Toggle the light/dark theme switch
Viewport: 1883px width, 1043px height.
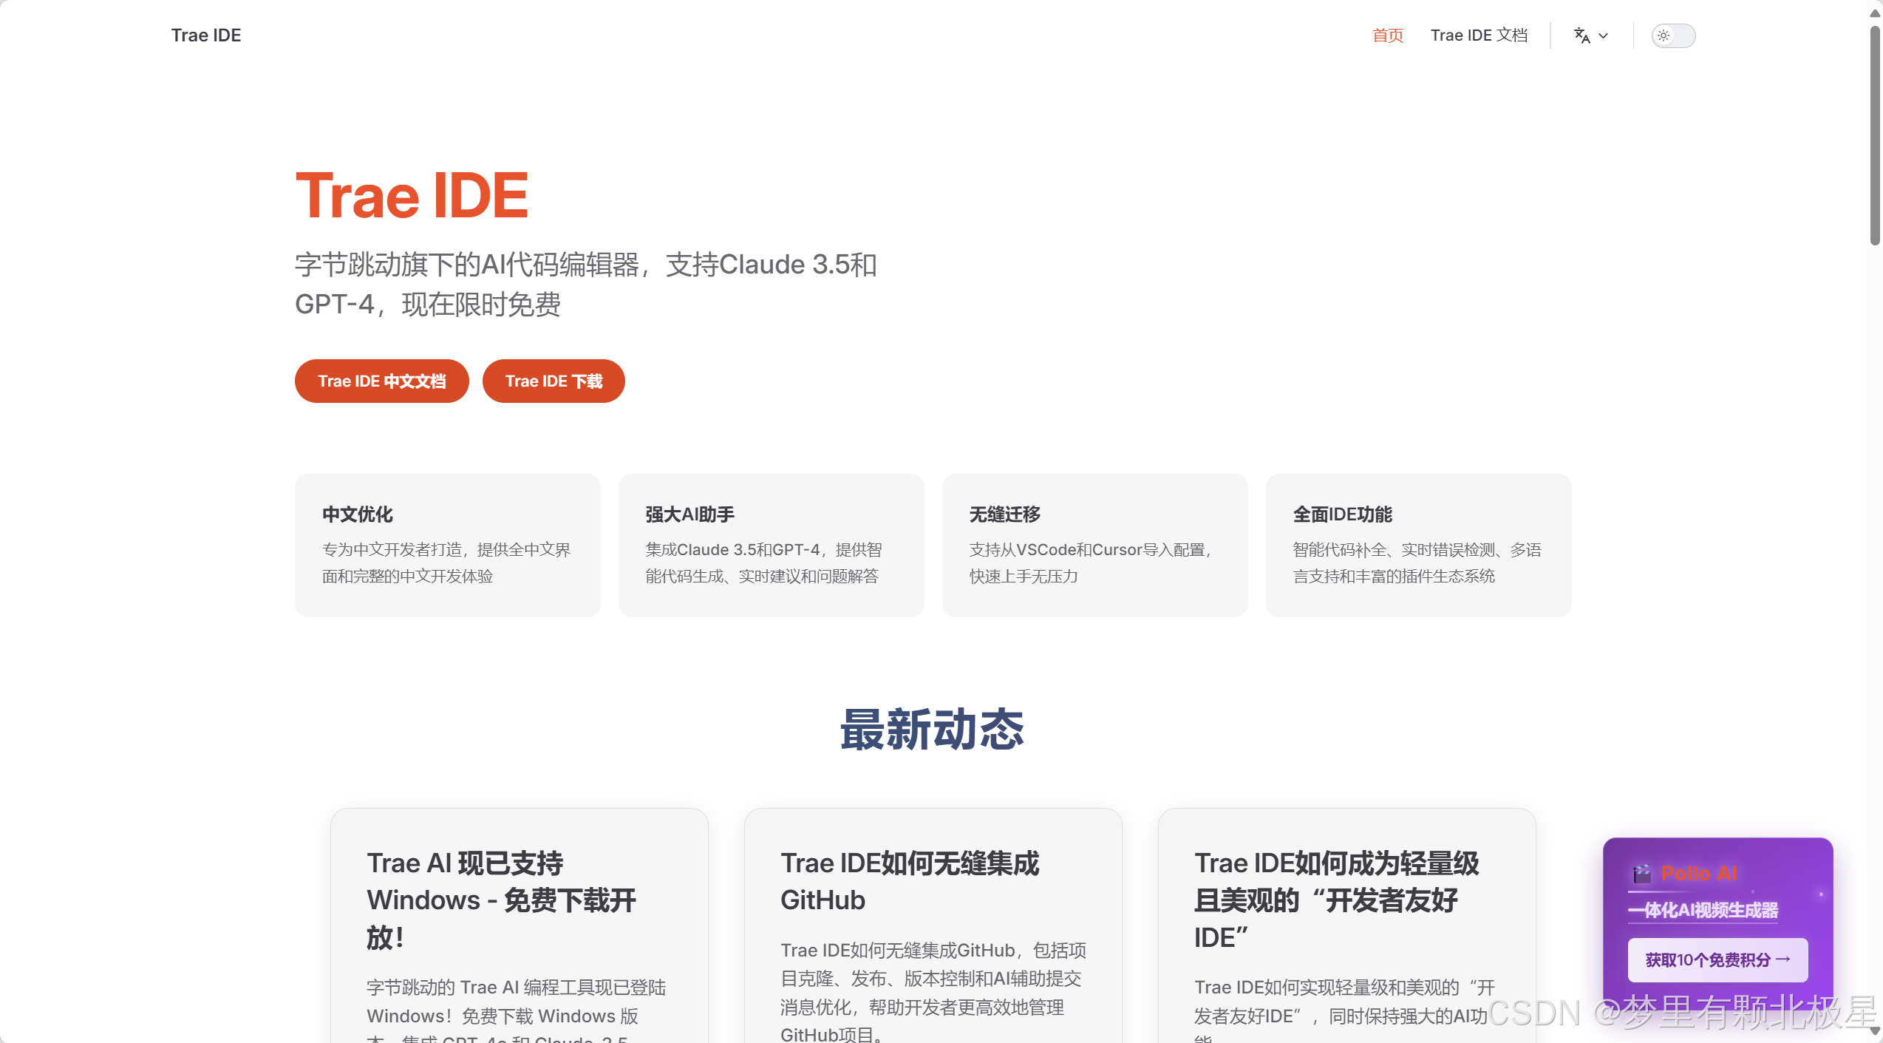pyautogui.click(x=1673, y=35)
